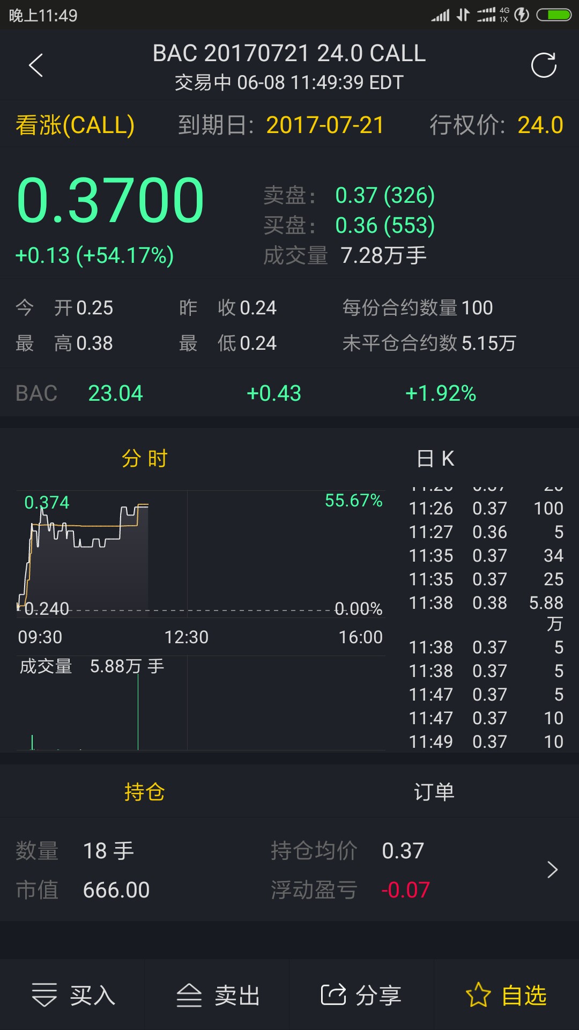Image resolution: width=579 pixels, height=1030 pixels.
Task: Refresh the option quote
Action: coord(544,65)
